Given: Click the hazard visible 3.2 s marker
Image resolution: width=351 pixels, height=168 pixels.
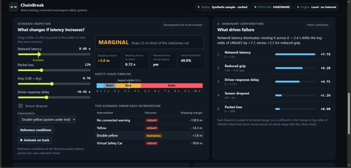Looking at the screenshot, I should pos(129,80).
